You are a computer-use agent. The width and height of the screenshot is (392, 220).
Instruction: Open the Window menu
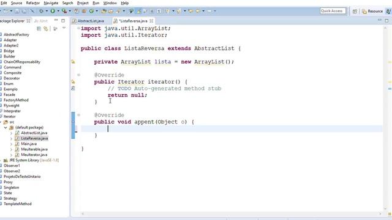click(110, 3)
